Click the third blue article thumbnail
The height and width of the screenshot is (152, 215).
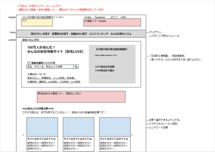[x=115, y=127]
